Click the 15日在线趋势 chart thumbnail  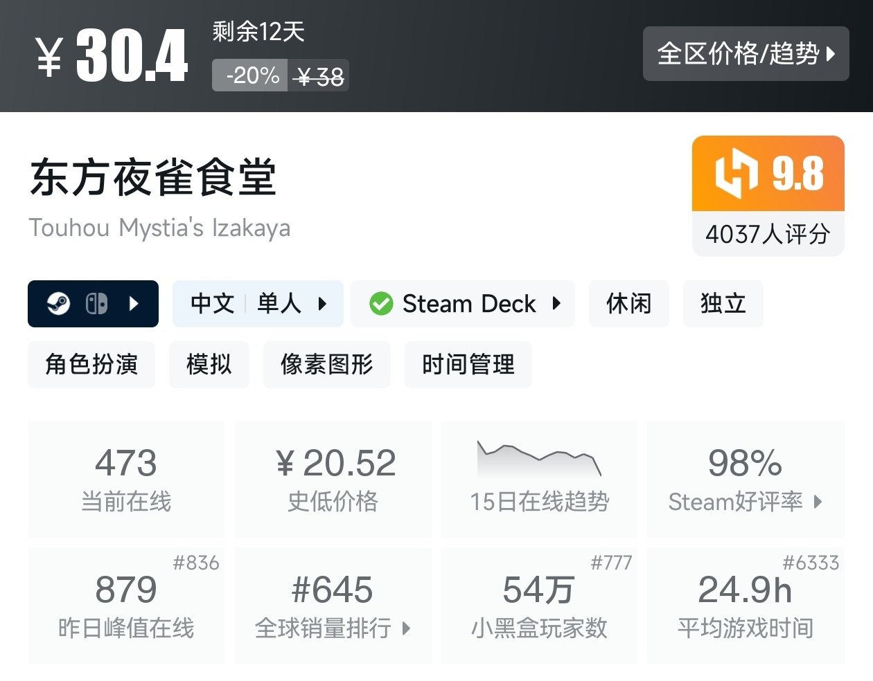[539, 458]
